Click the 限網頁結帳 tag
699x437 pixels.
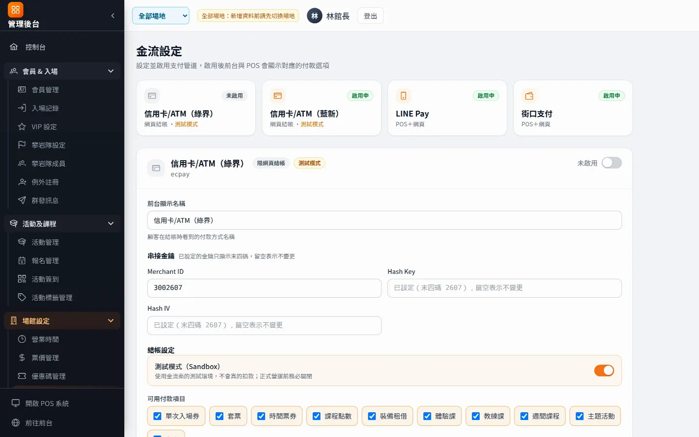click(271, 163)
